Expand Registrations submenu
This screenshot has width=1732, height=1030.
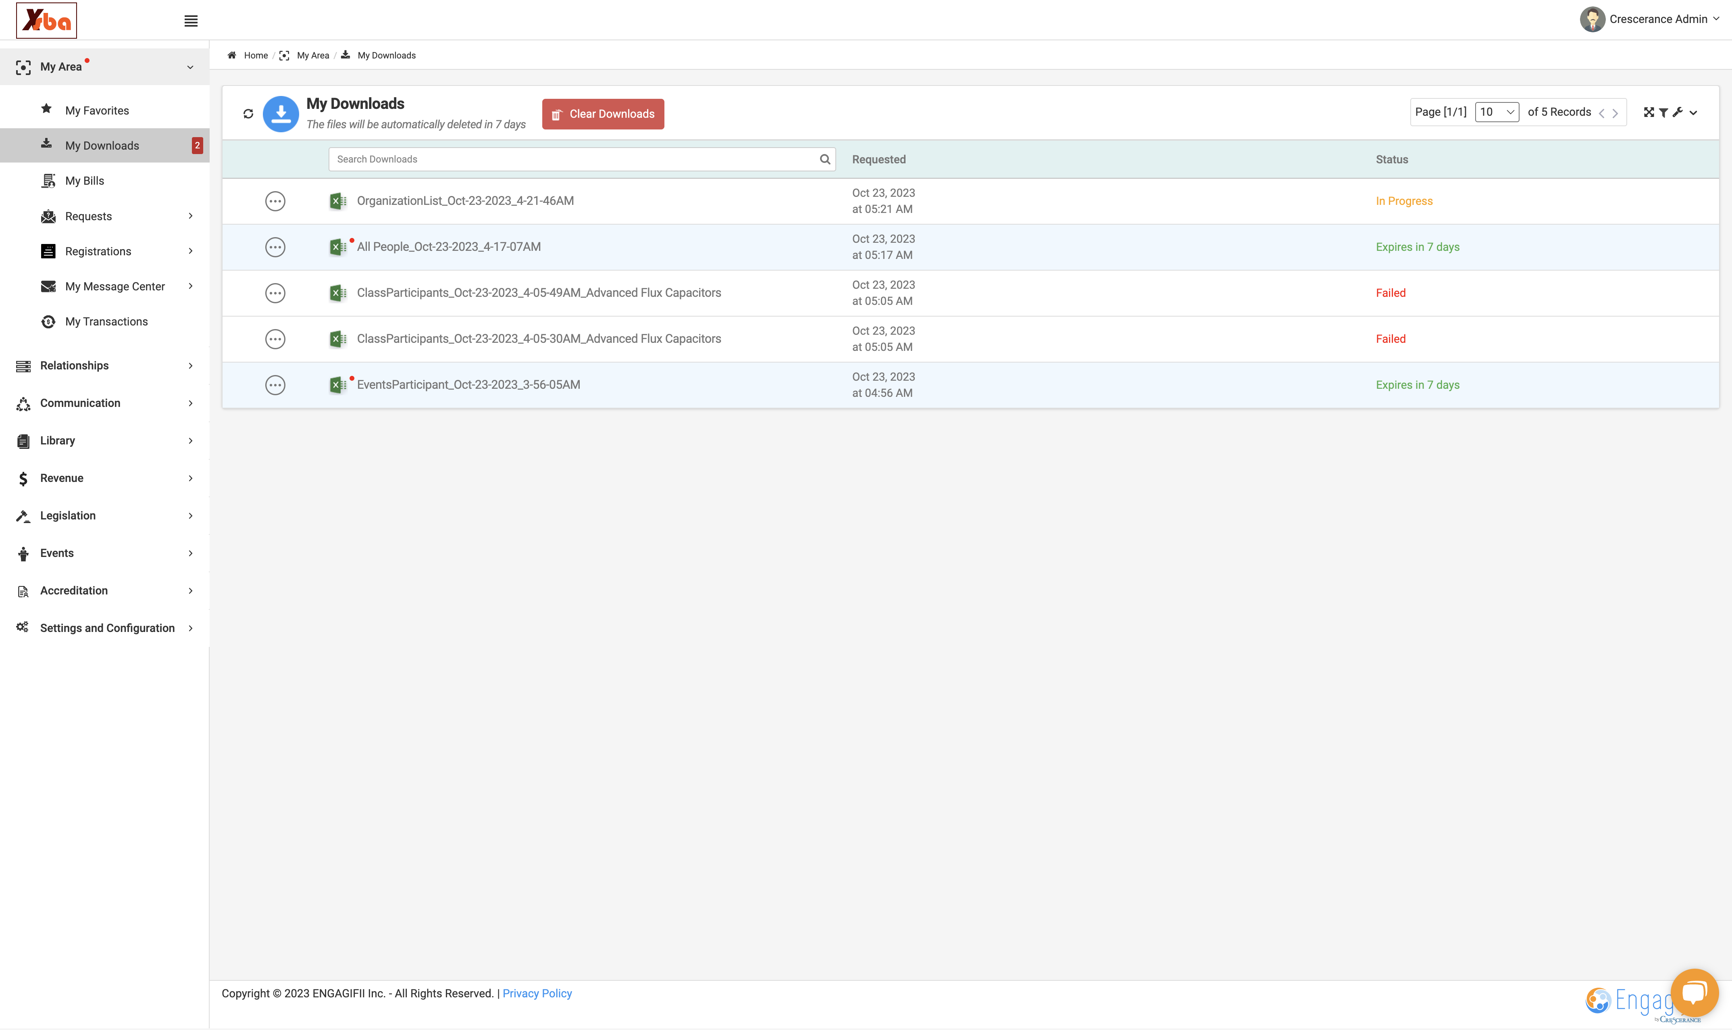pos(191,251)
